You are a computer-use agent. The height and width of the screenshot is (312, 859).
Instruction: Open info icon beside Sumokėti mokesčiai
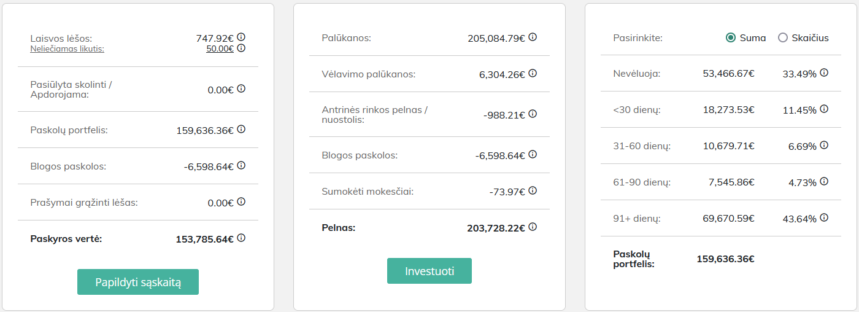click(x=533, y=190)
